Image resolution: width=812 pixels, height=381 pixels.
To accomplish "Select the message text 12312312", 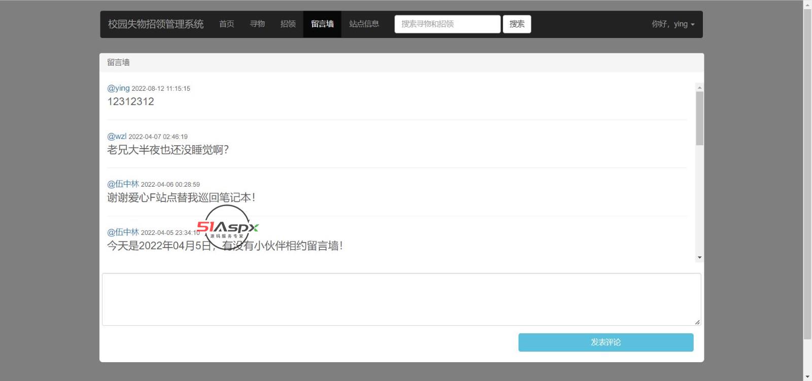I will [130, 101].
